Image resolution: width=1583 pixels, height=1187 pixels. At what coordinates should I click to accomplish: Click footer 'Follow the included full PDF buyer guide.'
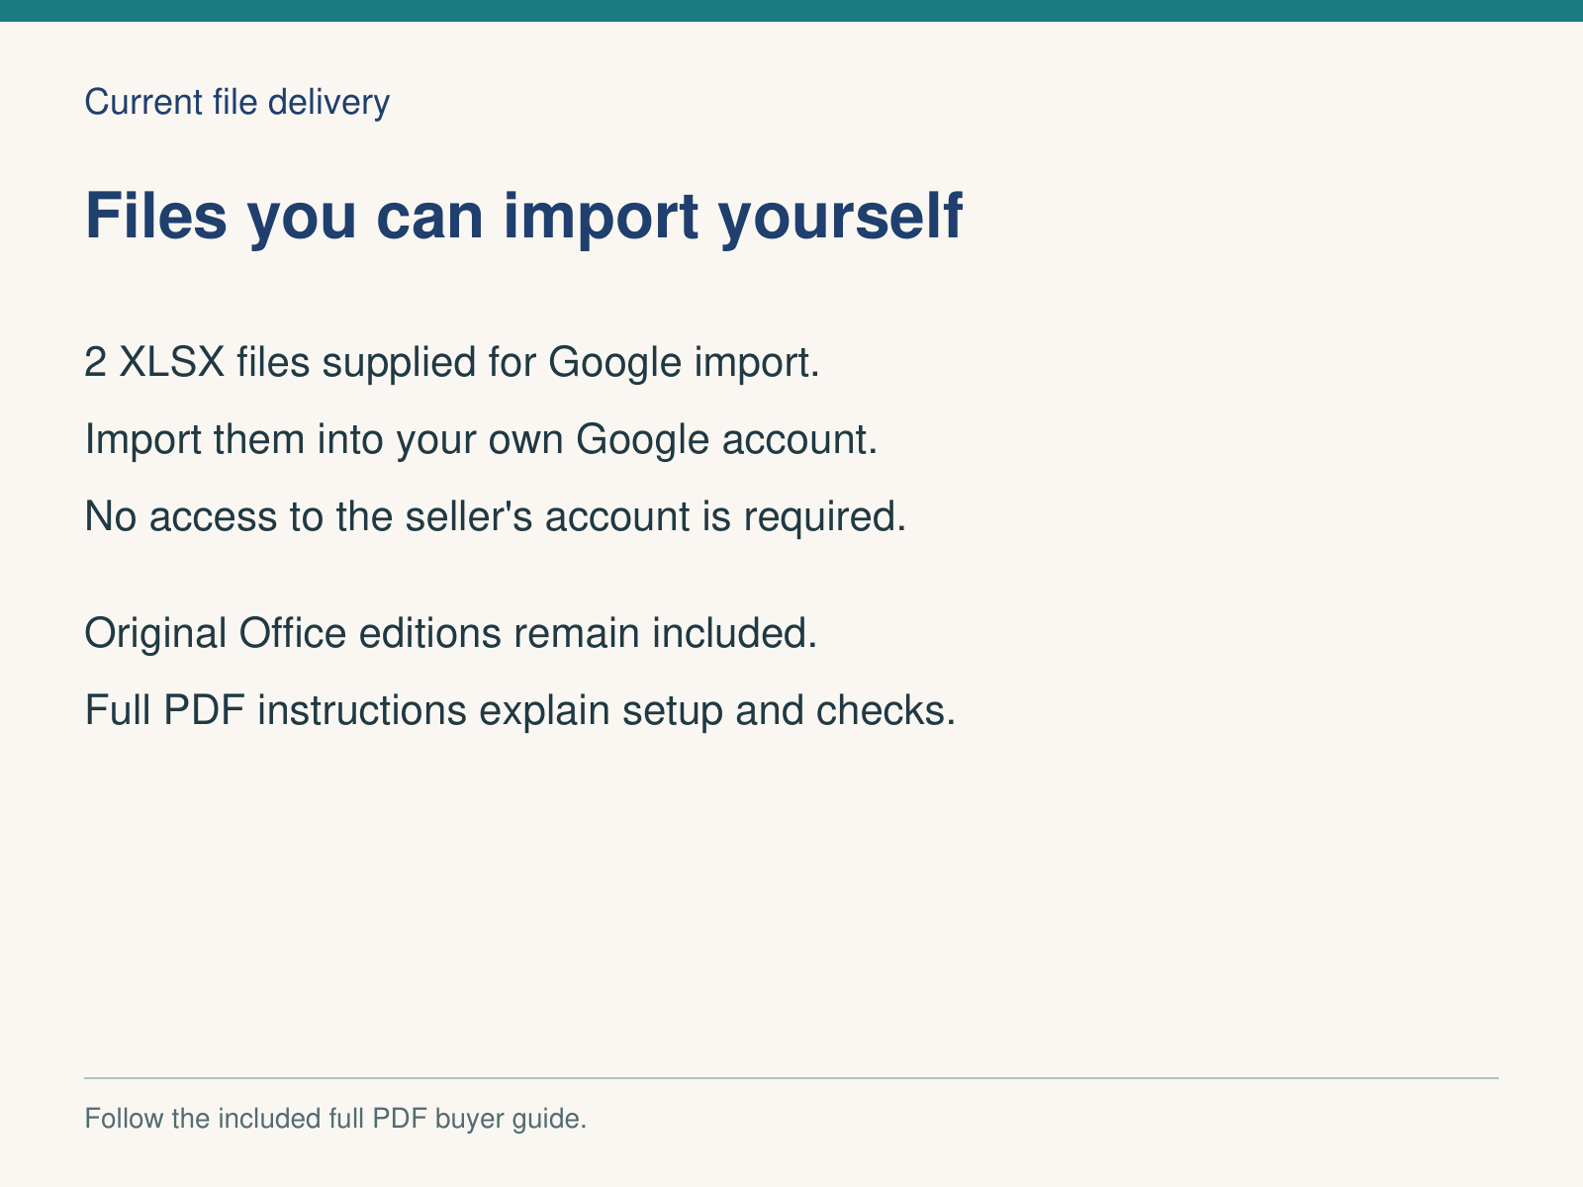[x=336, y=1119]
